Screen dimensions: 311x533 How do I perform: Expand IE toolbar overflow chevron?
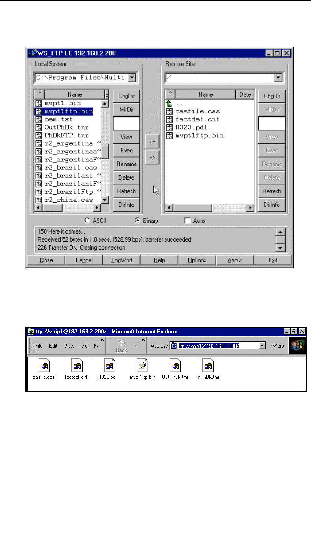143,340
